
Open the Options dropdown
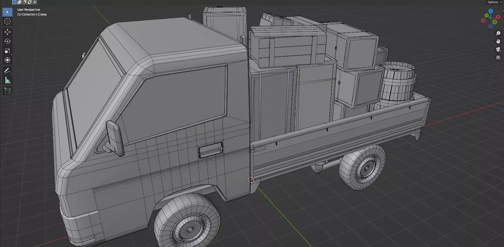point(494,2)
